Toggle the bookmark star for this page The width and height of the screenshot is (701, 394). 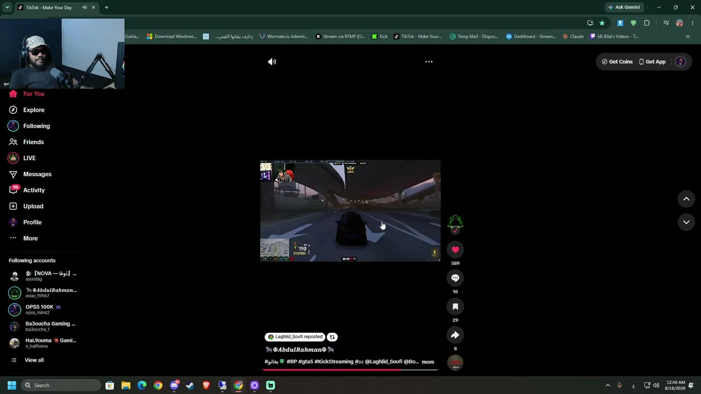[602, 23]
